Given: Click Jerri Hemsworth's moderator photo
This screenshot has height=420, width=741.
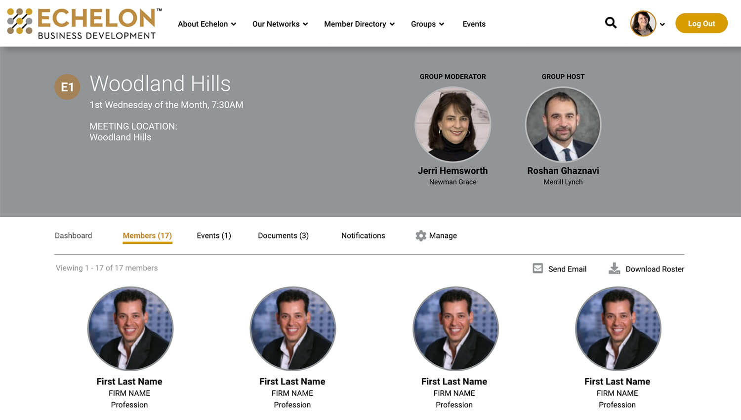Looking at the screenshot, I should (453, 124).
